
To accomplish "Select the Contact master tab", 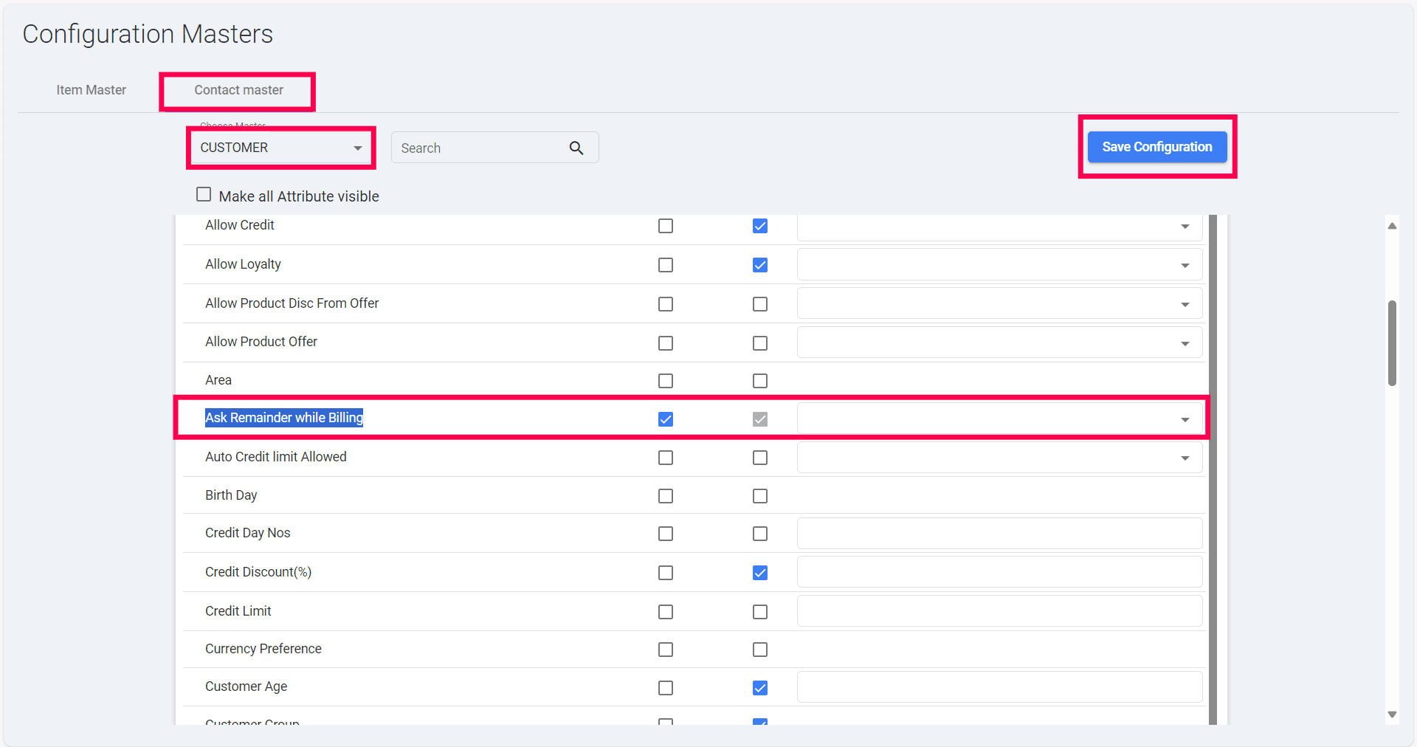I will click(x=238, y=90).
